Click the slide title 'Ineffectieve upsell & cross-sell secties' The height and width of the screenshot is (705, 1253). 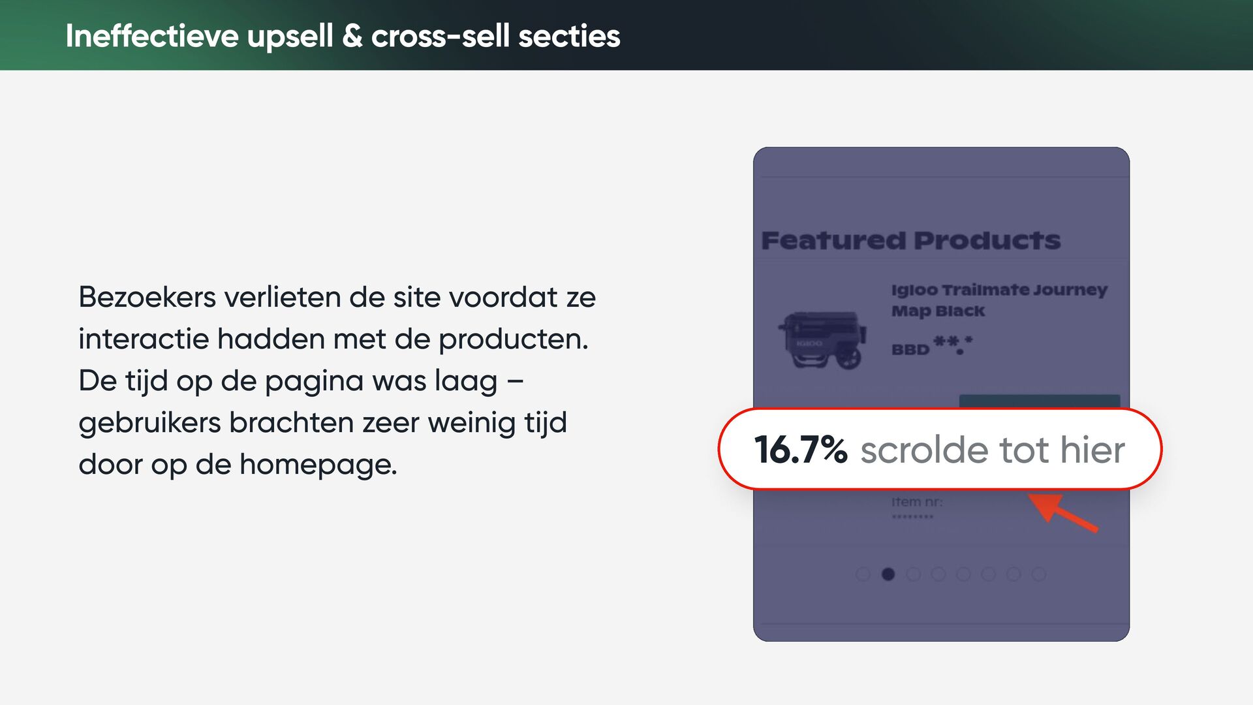coord(343,36)
